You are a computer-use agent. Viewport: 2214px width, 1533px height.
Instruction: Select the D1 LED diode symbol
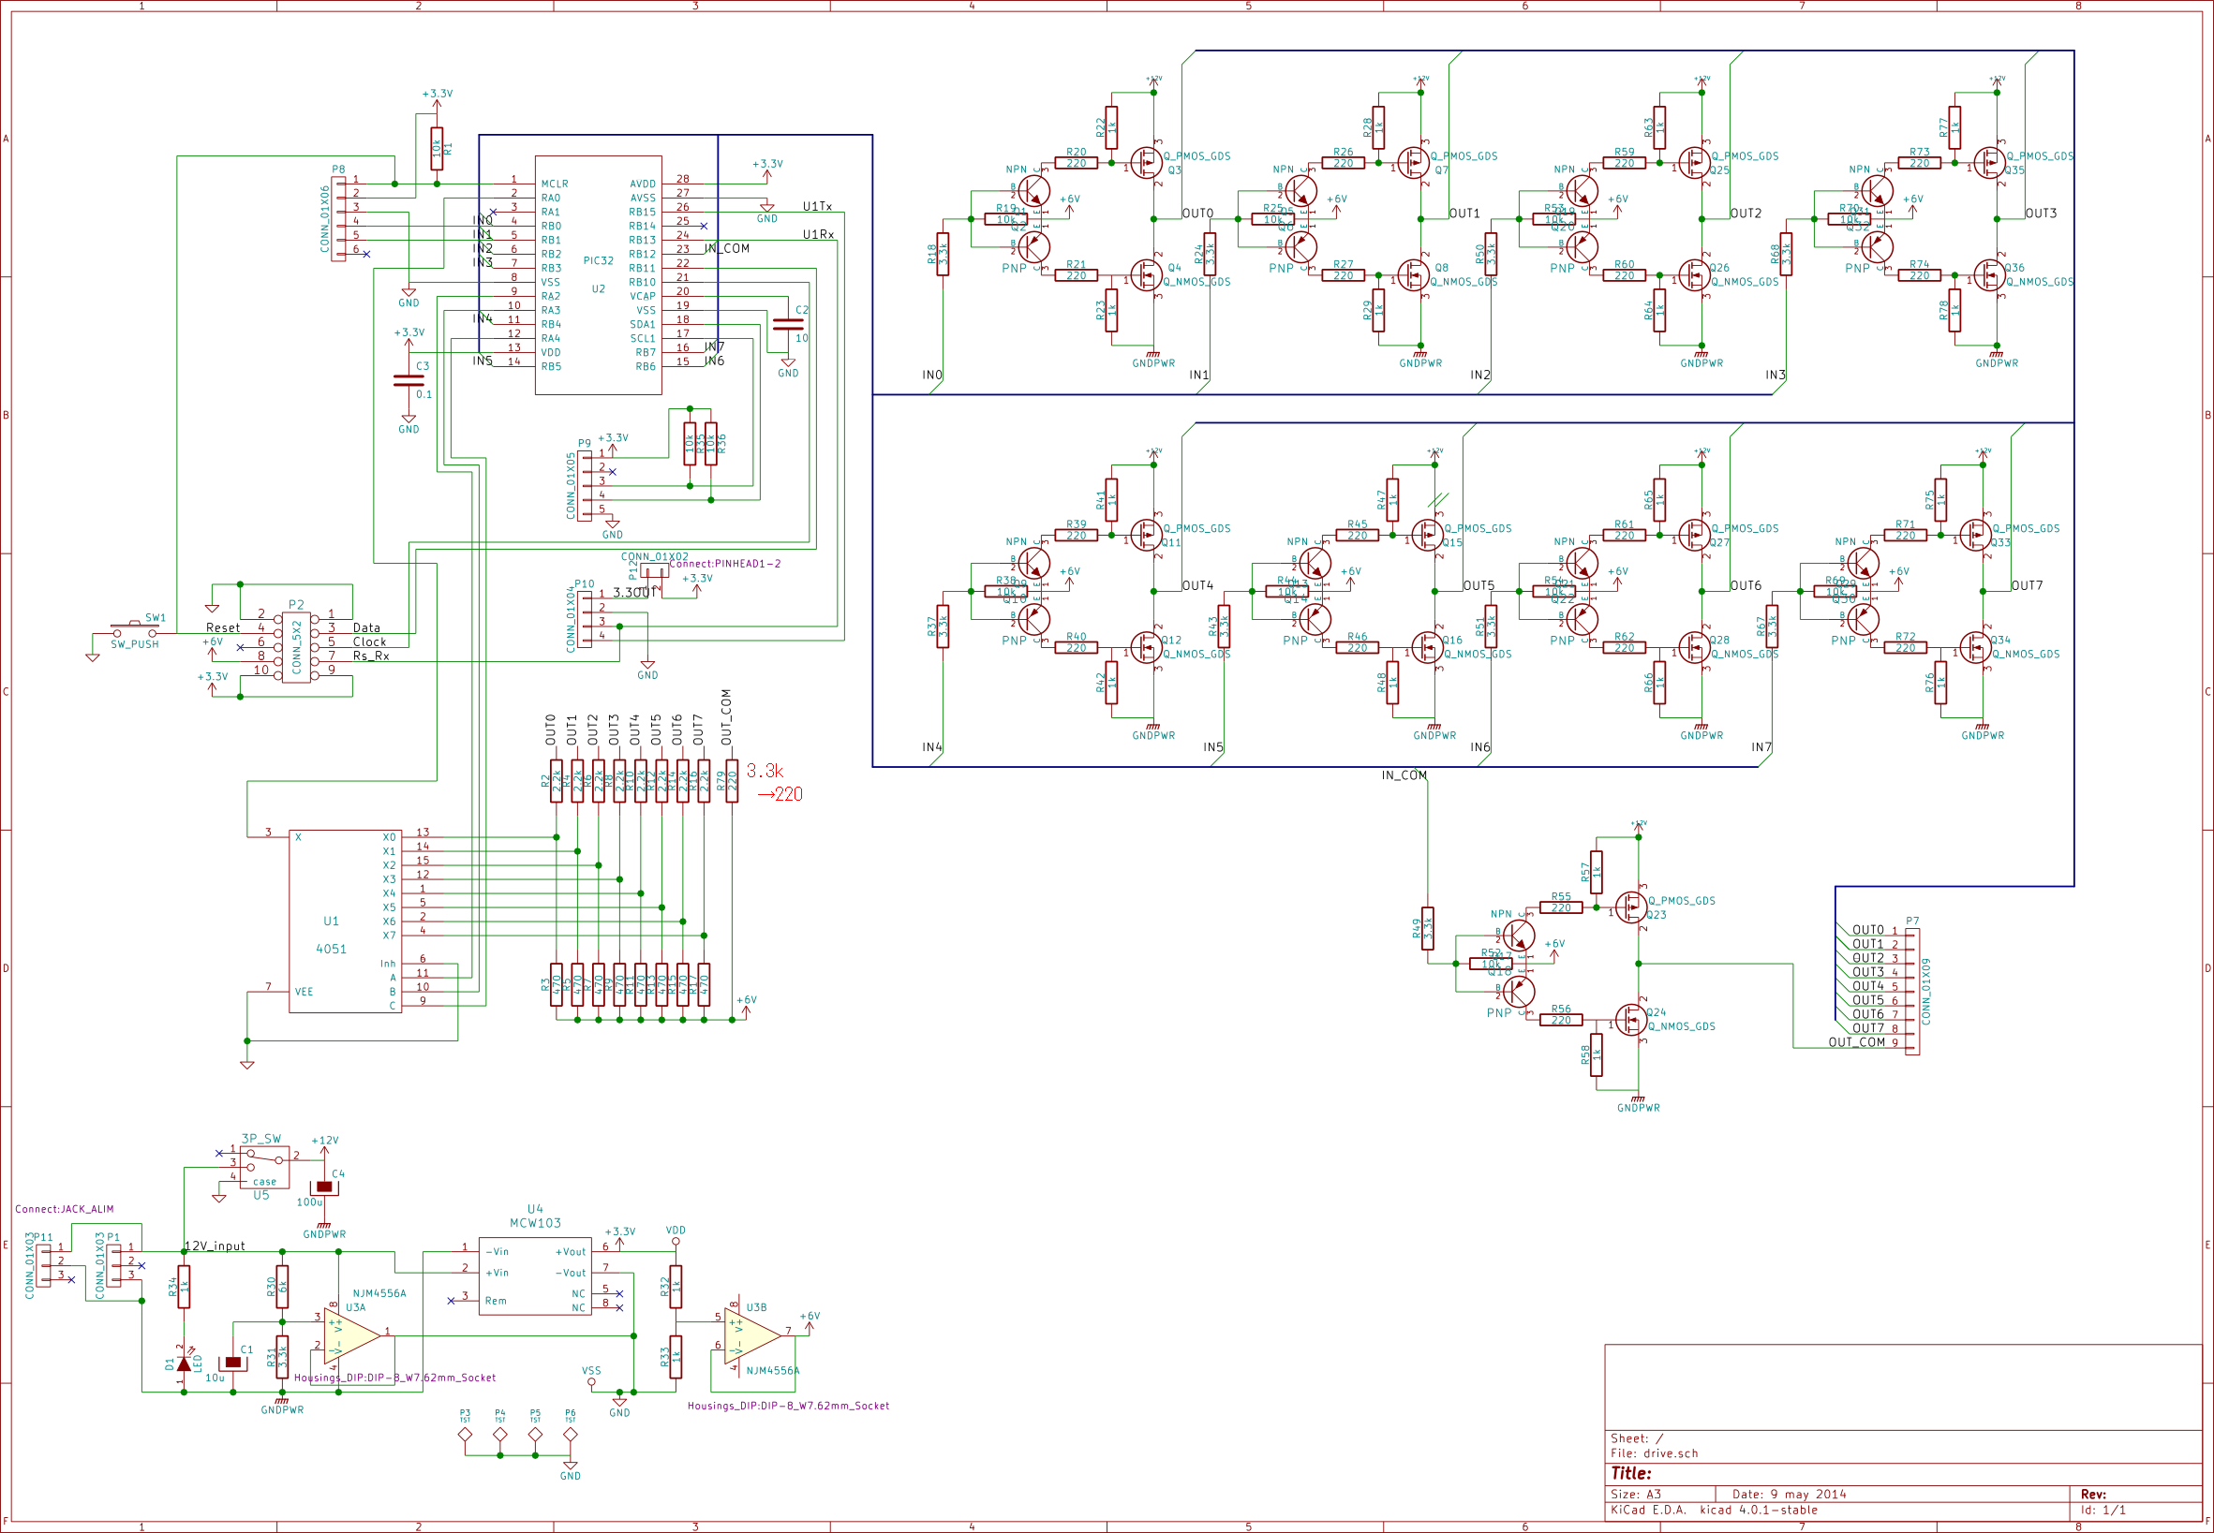184,1363
